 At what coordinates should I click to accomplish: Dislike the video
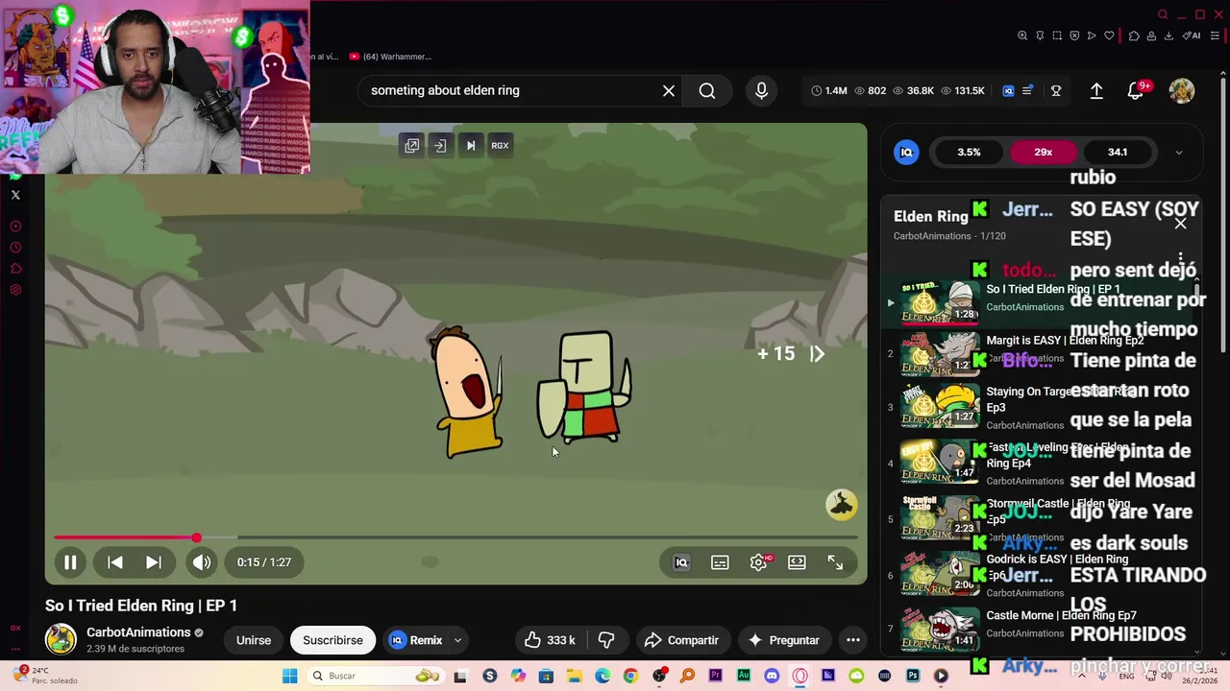pyautogui.click(x=606, y=640)
